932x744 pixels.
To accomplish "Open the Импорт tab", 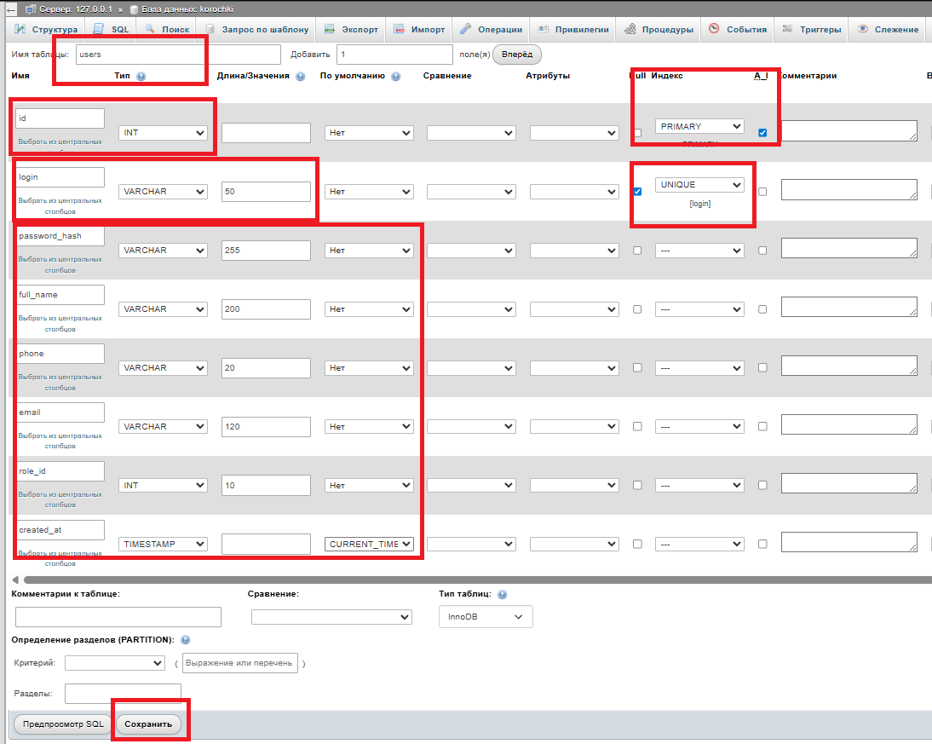I will [x=419, y=29].
